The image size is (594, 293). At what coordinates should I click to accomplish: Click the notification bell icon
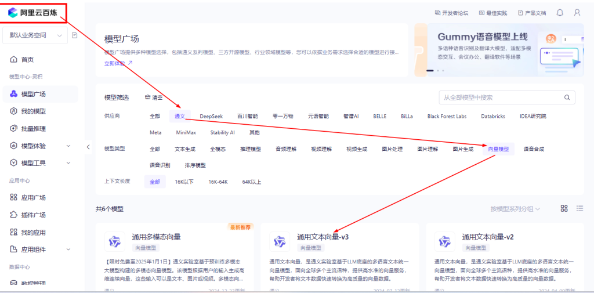pyautogui.click(x=560, y=12)
